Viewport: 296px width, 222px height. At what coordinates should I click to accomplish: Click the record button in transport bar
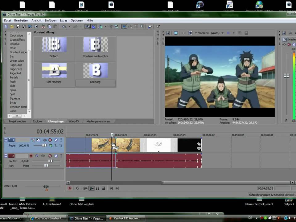pyautogui.click(x=70, y=188)
